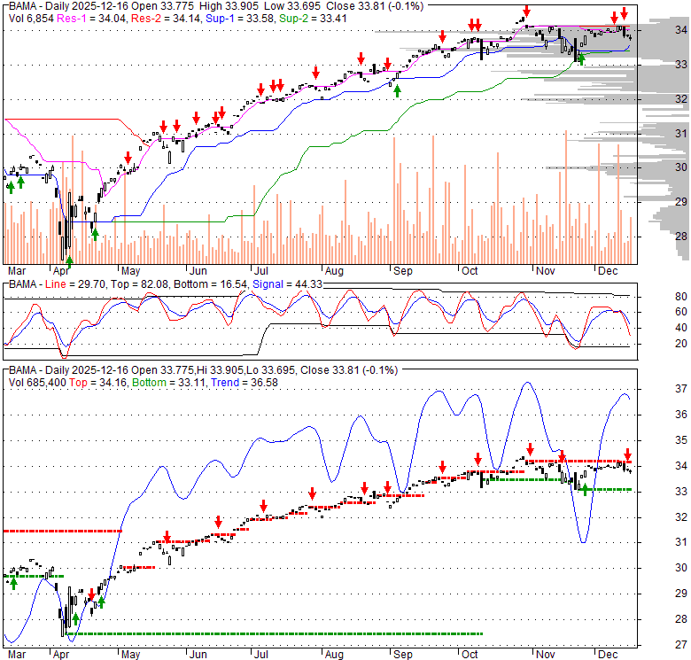
Task: Click green buy arrow in November, bottom chart
Action: (585, 489)
